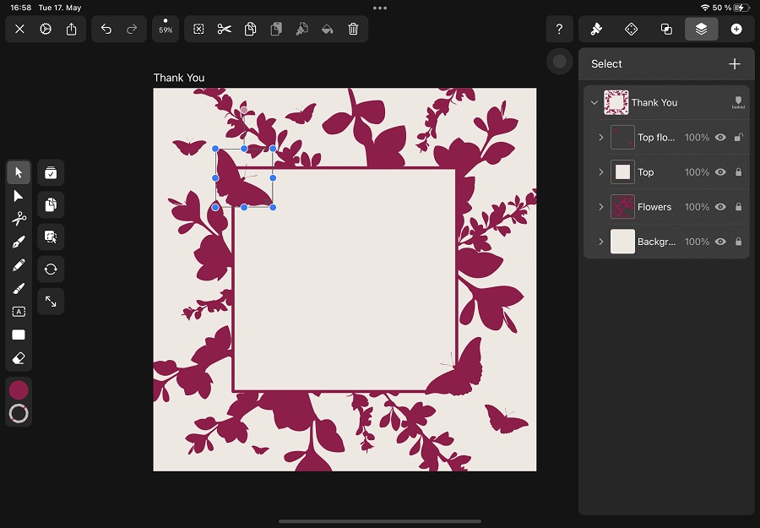This screenshot has height=528, width=760.
Task: Select the Text tool
Action: pos(19,312)
